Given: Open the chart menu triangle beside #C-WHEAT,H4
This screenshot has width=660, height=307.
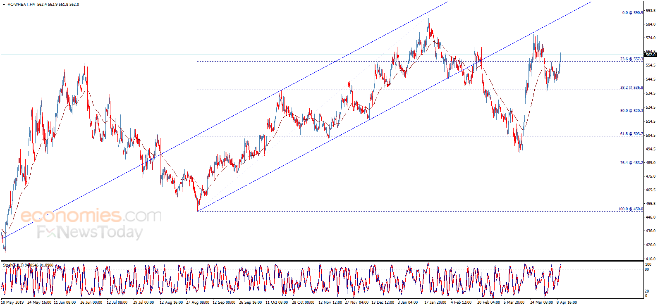Looking at the screenshot, I should (4, 5).
